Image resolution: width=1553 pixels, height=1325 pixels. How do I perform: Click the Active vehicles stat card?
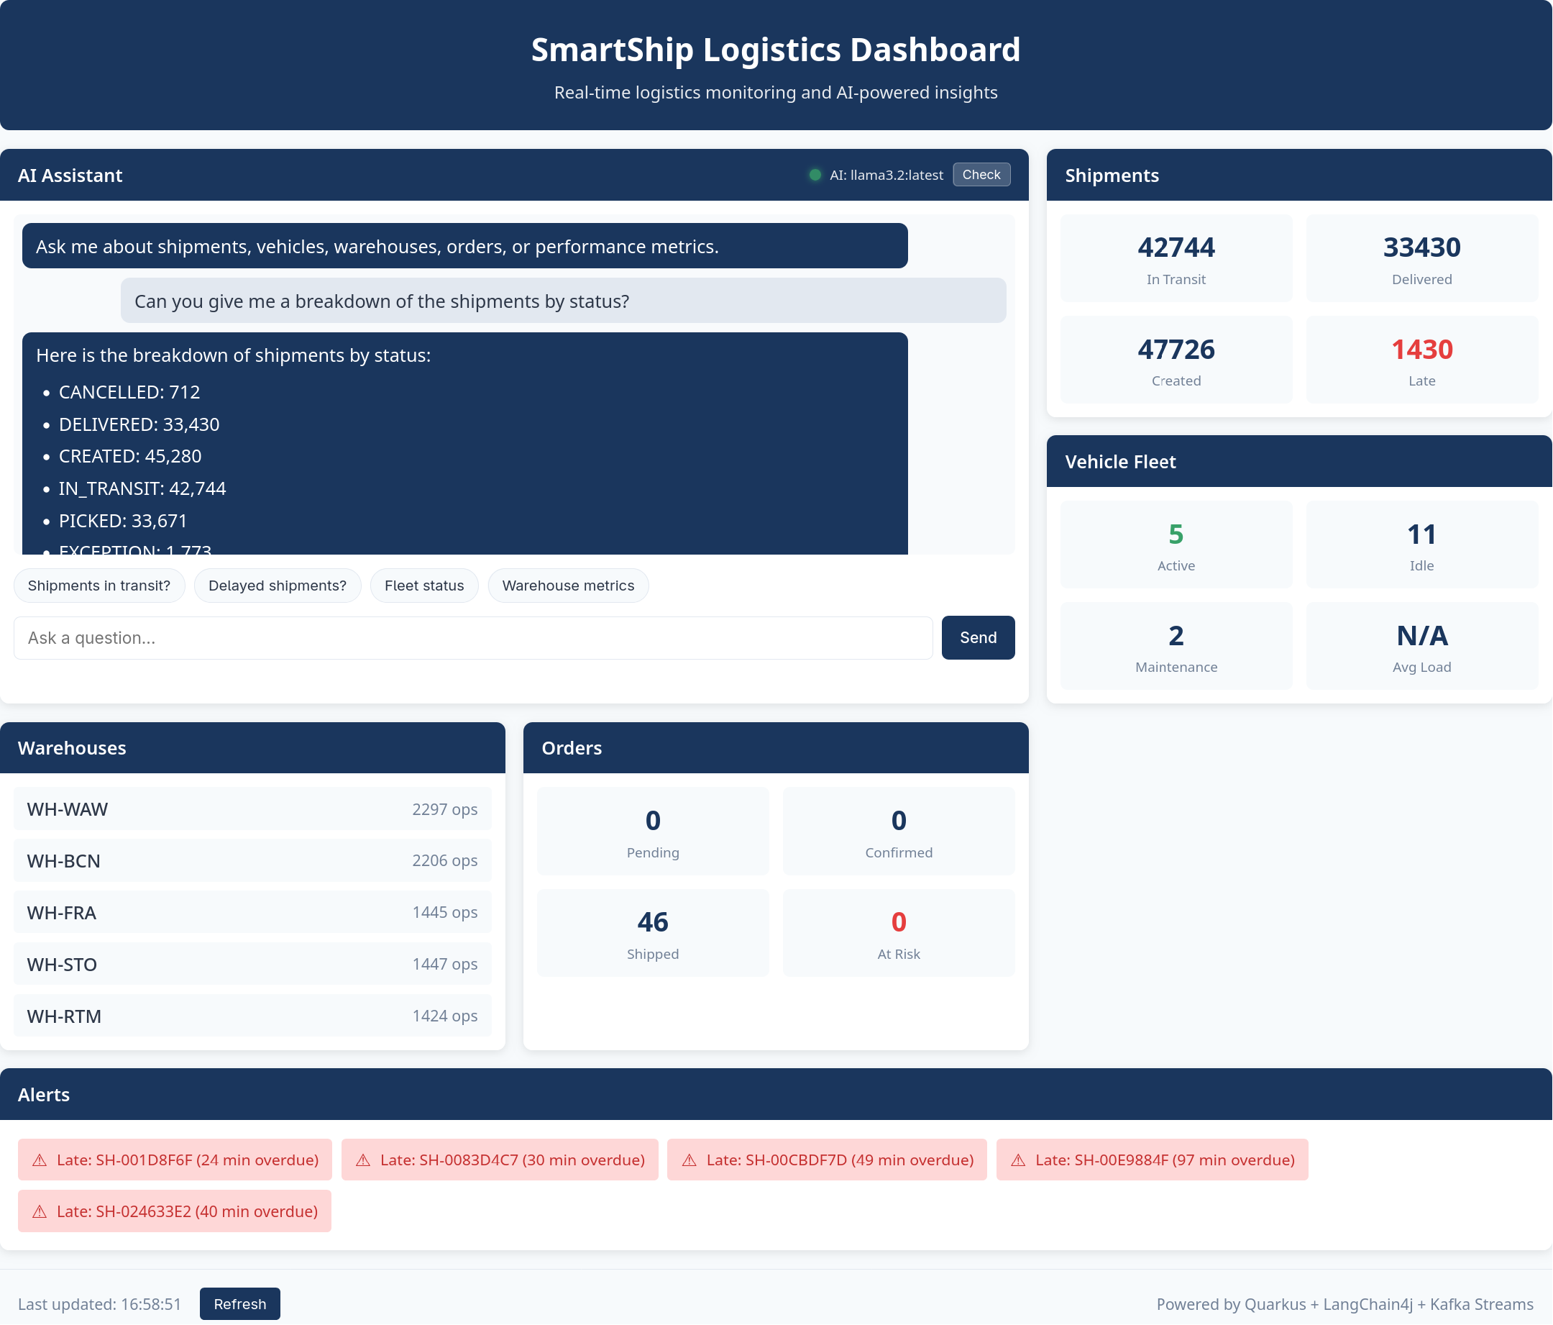[1176, 545]
